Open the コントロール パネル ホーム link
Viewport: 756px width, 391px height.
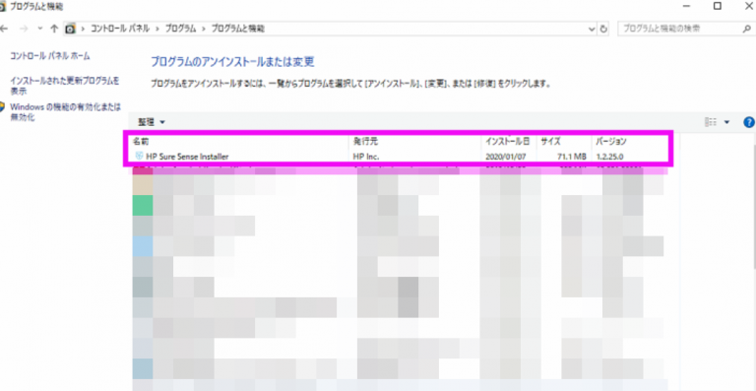pyautogui.click(x=49, y=56)
